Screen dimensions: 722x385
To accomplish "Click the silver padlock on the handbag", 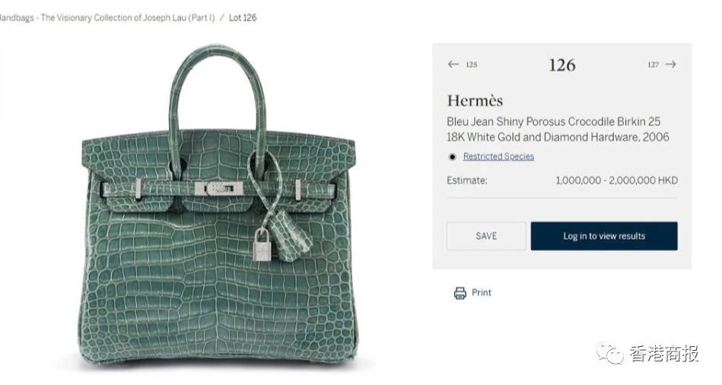I will 262,245.
